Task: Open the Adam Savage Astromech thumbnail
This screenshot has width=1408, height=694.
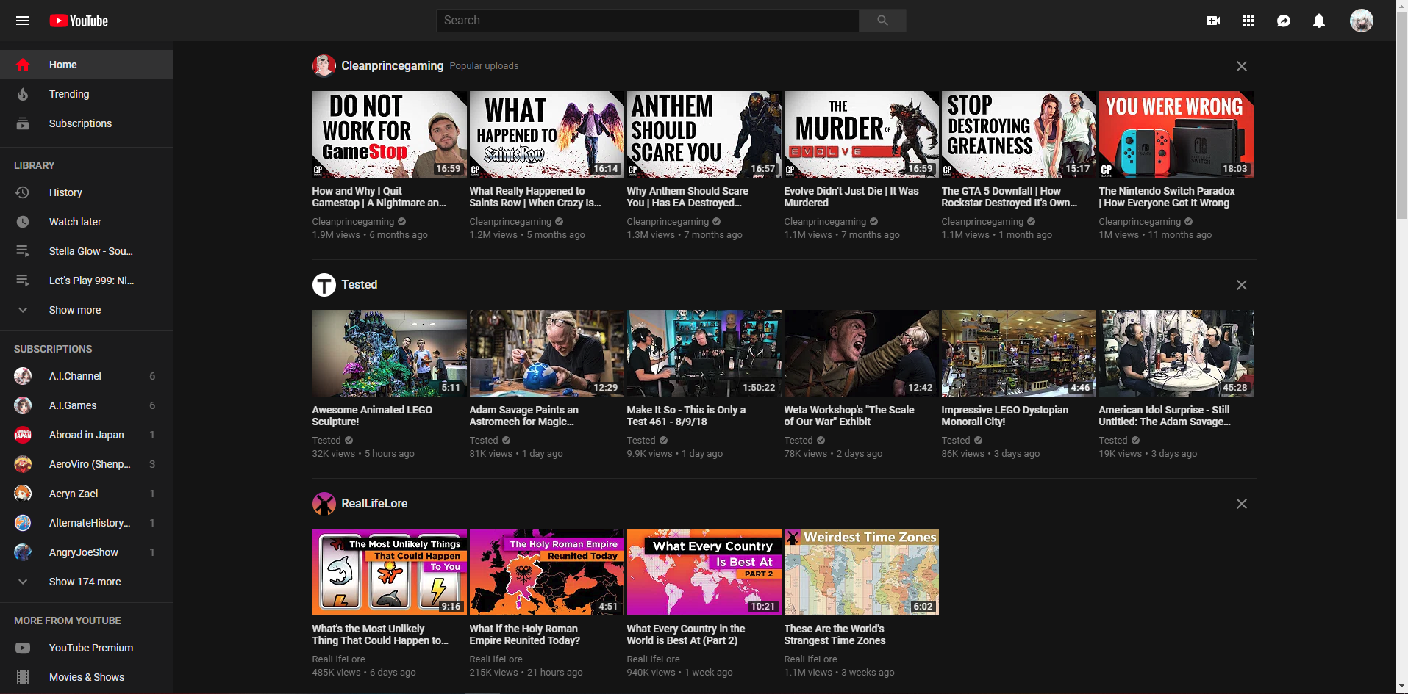Action: 547,353
